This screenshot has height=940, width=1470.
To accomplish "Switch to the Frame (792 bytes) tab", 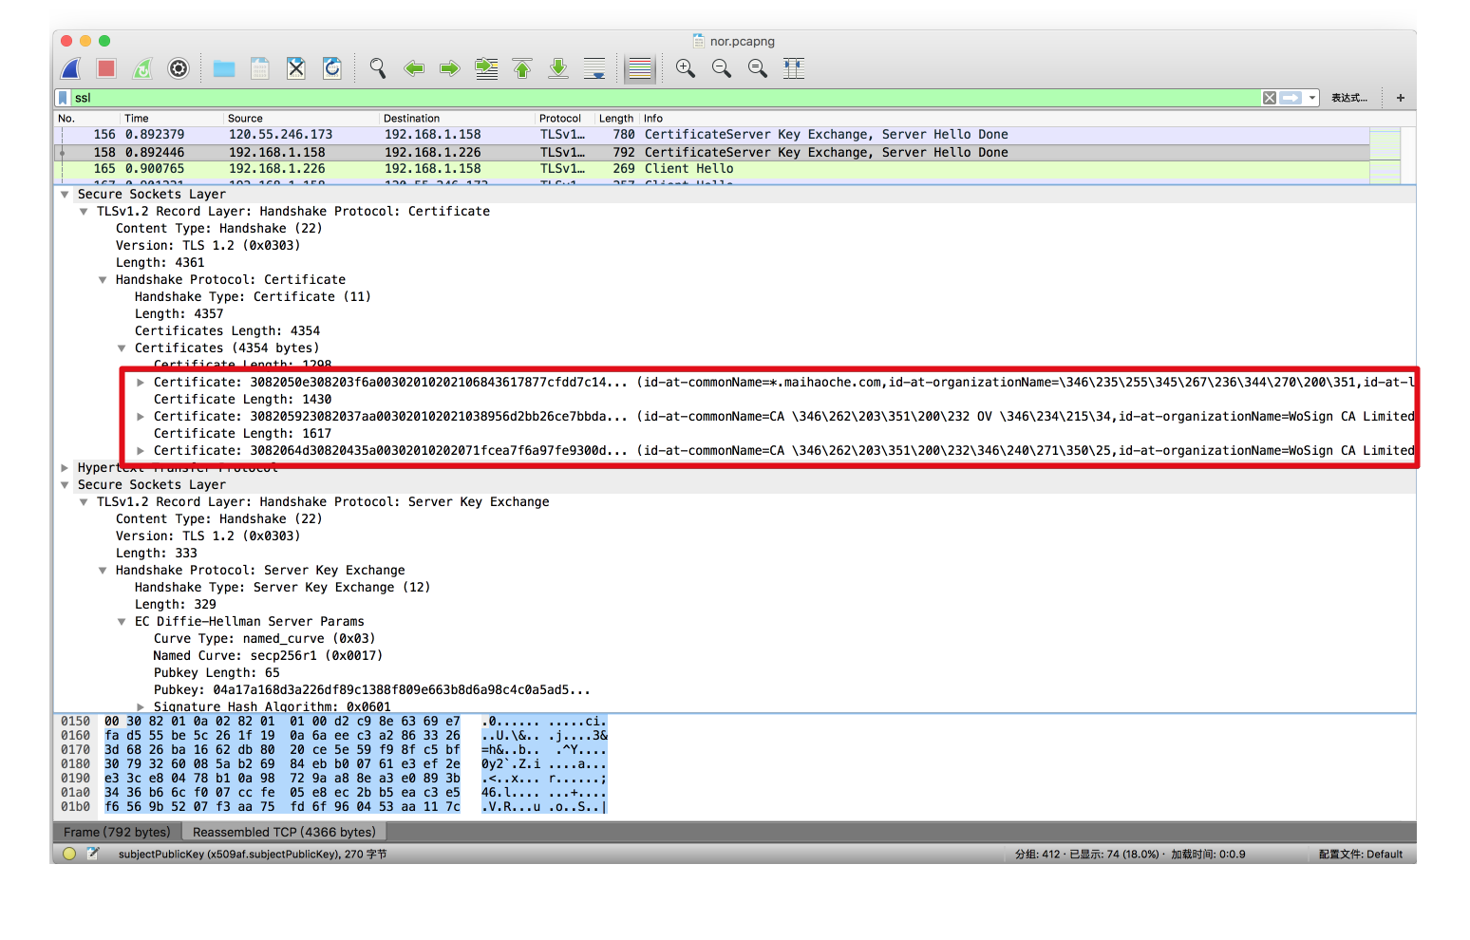I will [117, 832].
